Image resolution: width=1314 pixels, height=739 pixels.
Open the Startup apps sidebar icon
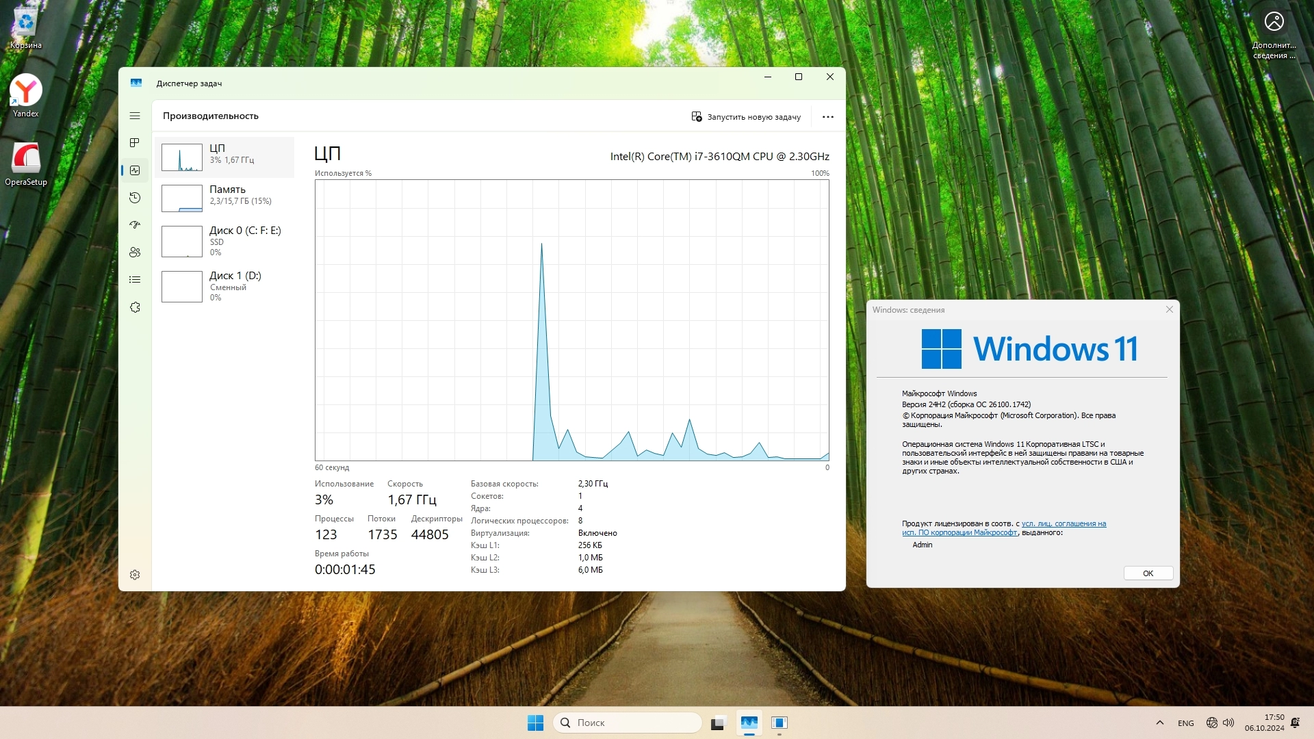click(x=135, y=225)
